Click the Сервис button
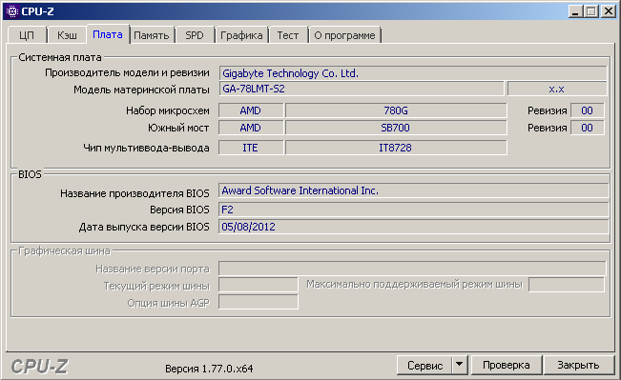Image resolution: width=621 pixels, height=380 pixels. tap(424, 365)
